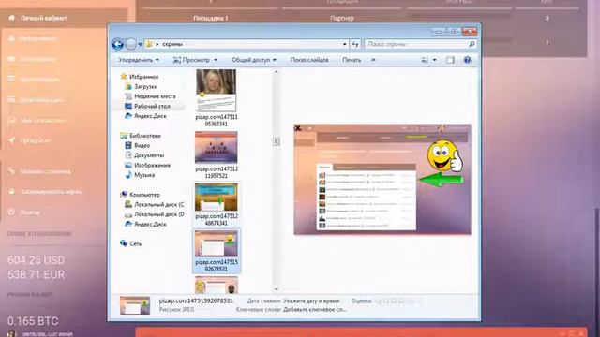
Task: Click the Explorer forward arrow button
Action: (x=131, y=44)
